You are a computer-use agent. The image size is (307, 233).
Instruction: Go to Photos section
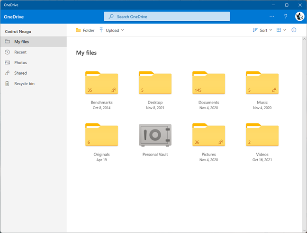click(34, 62)
